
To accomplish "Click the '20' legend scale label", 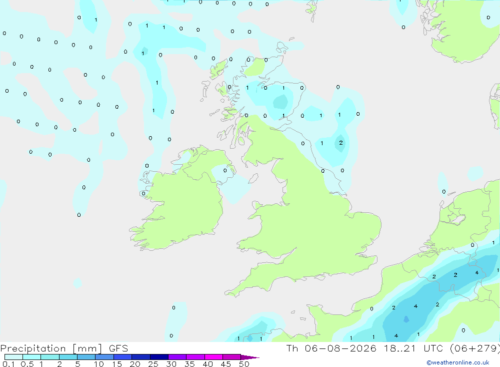I will pyautogui.click(x=135, y=364).
